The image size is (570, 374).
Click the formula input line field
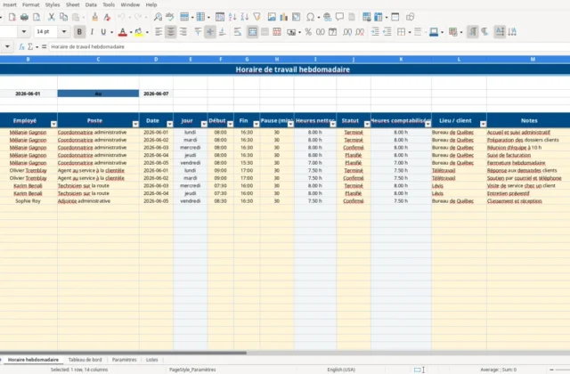(309, 46)
